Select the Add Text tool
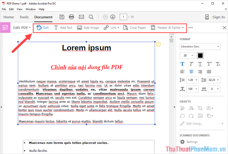 click(x=63, y=28)
